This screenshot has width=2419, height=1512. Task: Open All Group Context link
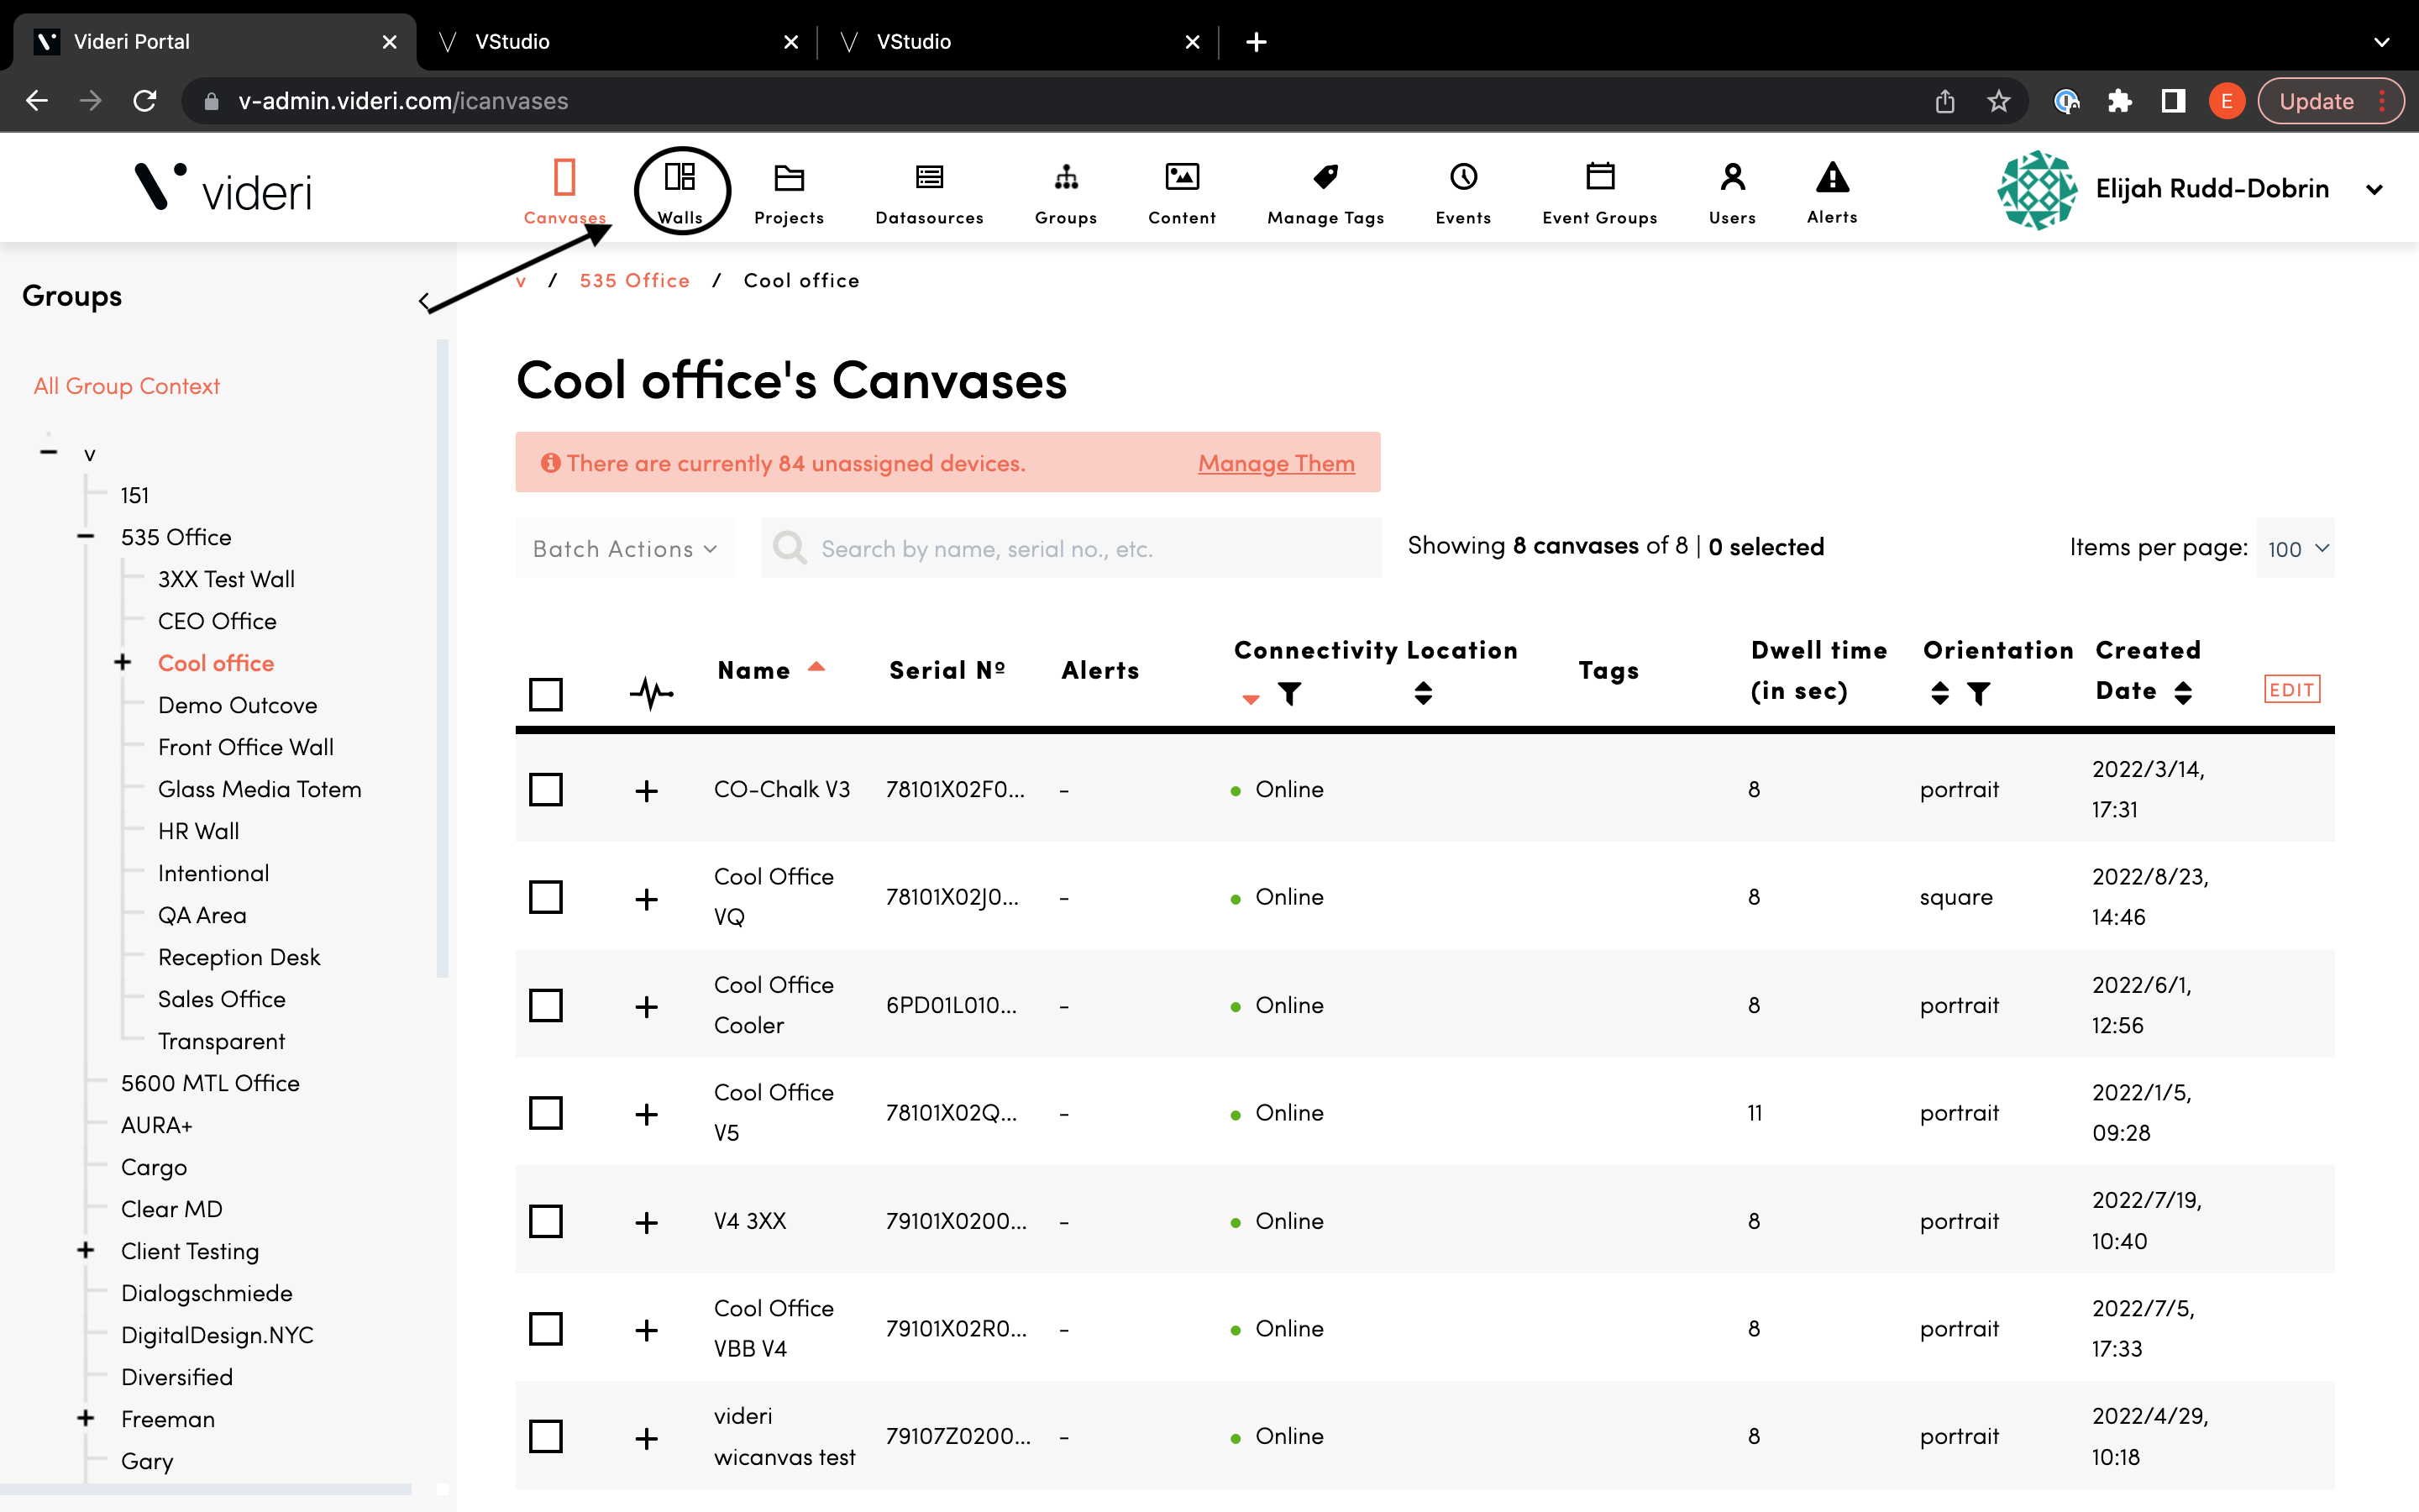point(127,386)
